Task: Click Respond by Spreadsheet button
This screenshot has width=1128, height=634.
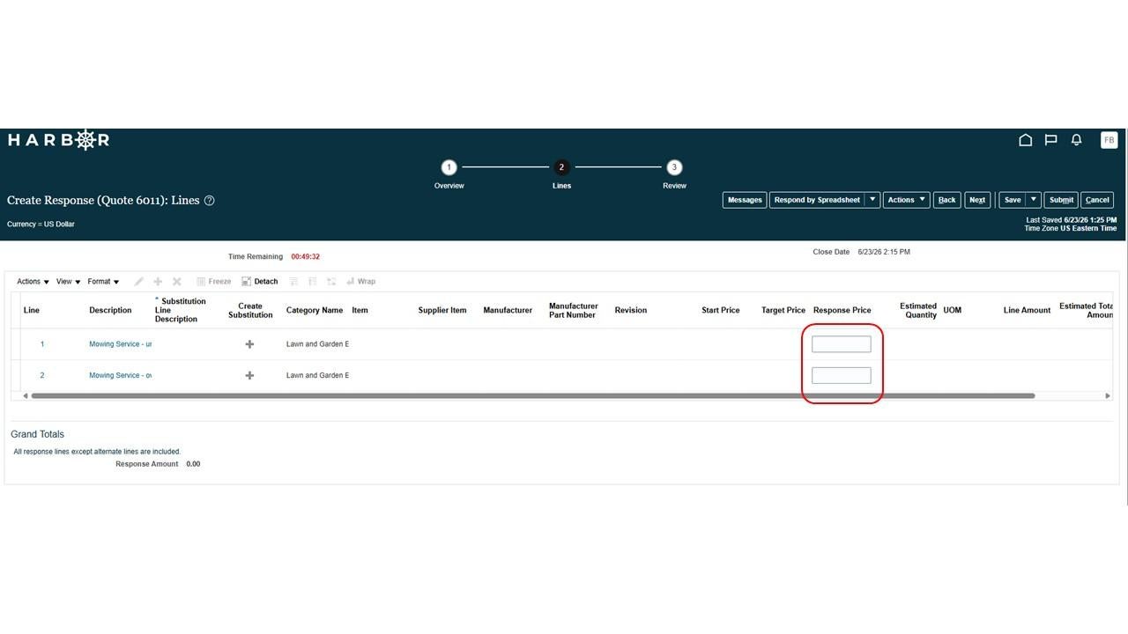Action: point(817,200)
